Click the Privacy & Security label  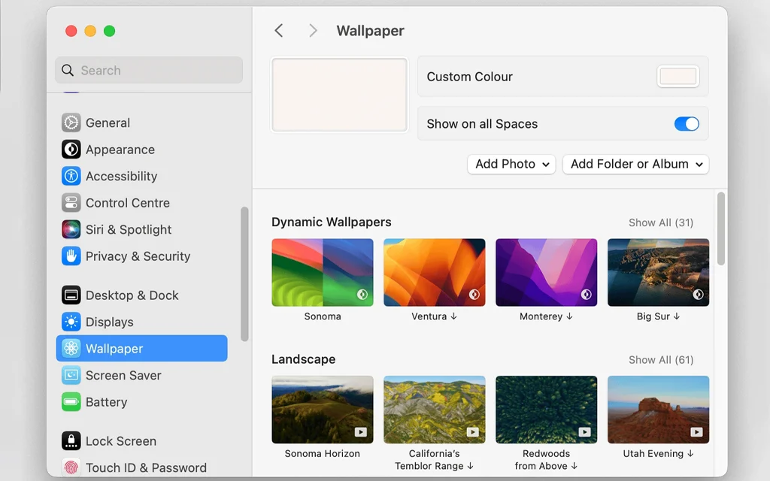pyautogui.click(x=138, y=256)
